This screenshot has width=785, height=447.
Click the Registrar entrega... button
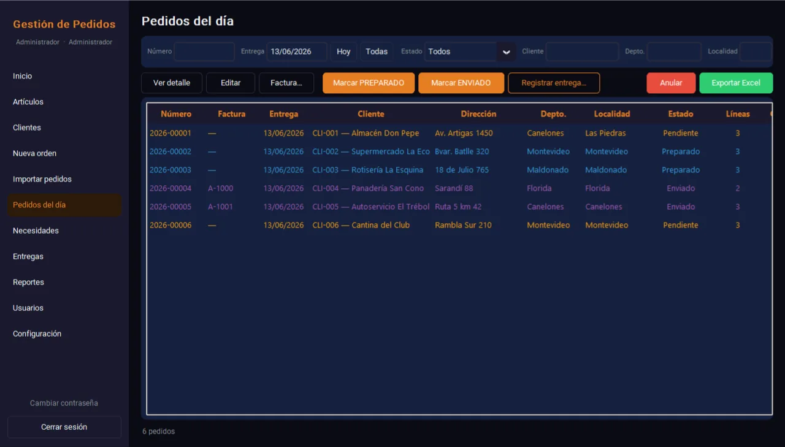coord(554,83)
